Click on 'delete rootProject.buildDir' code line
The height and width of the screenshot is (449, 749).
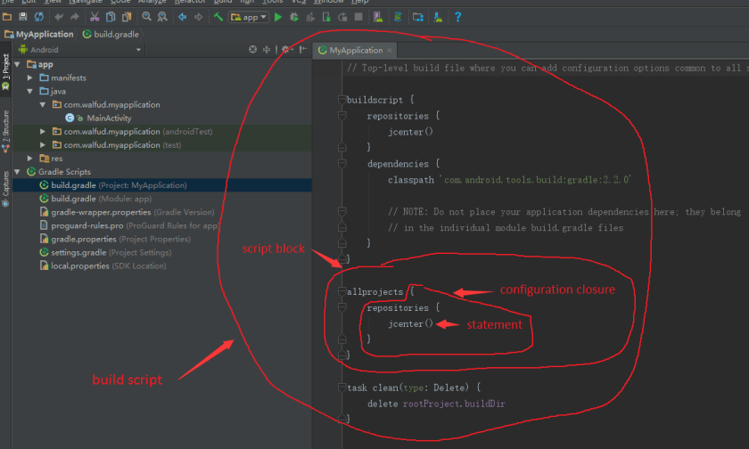pos(436,404)
